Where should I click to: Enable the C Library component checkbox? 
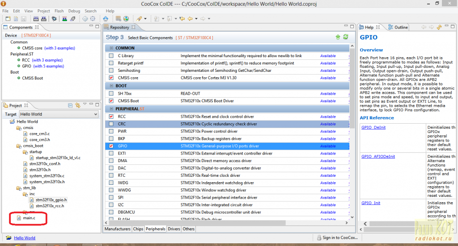[x=111, y=56]
